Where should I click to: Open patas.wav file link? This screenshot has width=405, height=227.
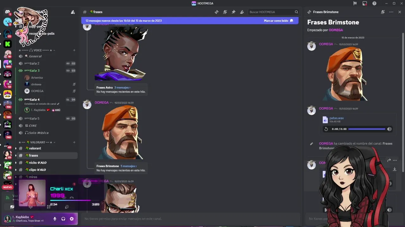tap(336, 118)
